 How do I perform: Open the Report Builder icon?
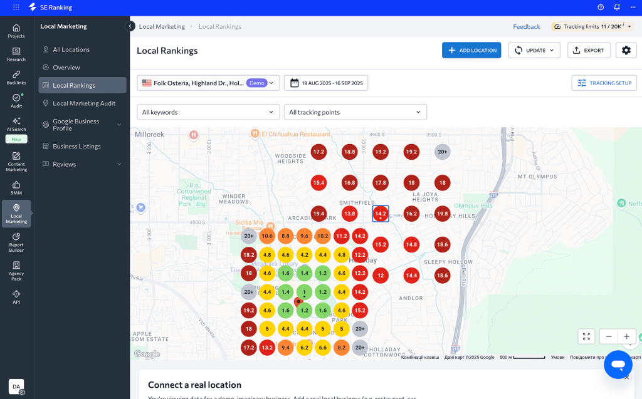pyautogui.click(x=16, y=242)
